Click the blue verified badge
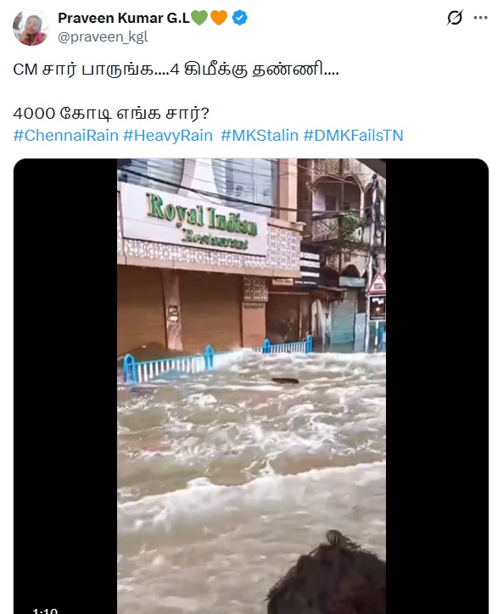The image size is (503, 614). [x=240, y=18]
